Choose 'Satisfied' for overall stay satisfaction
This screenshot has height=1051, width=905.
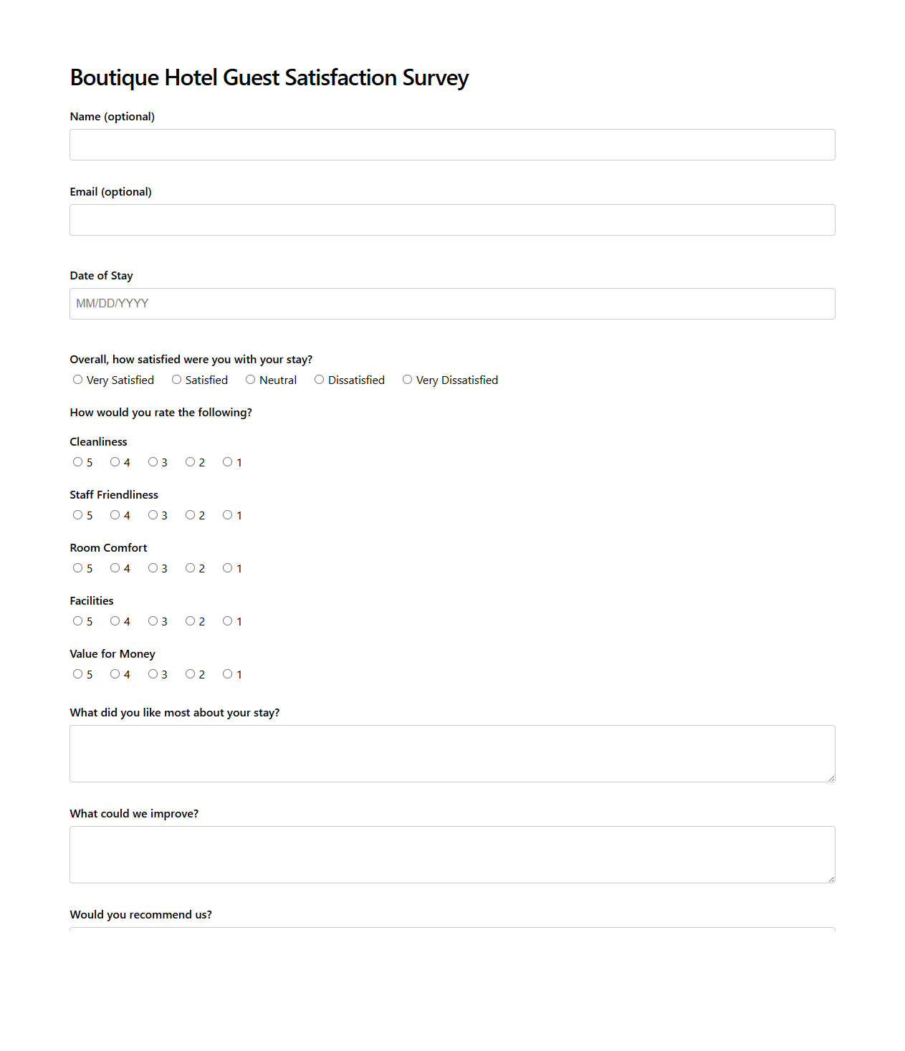(176, 379)
